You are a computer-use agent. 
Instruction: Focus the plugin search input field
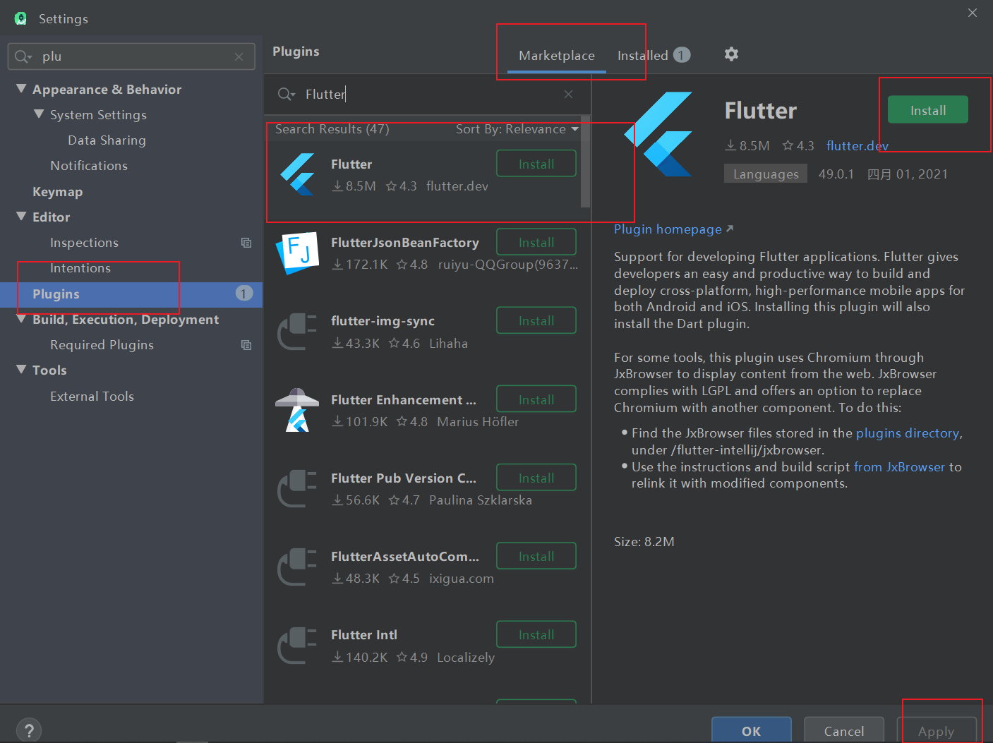point(428,95)
